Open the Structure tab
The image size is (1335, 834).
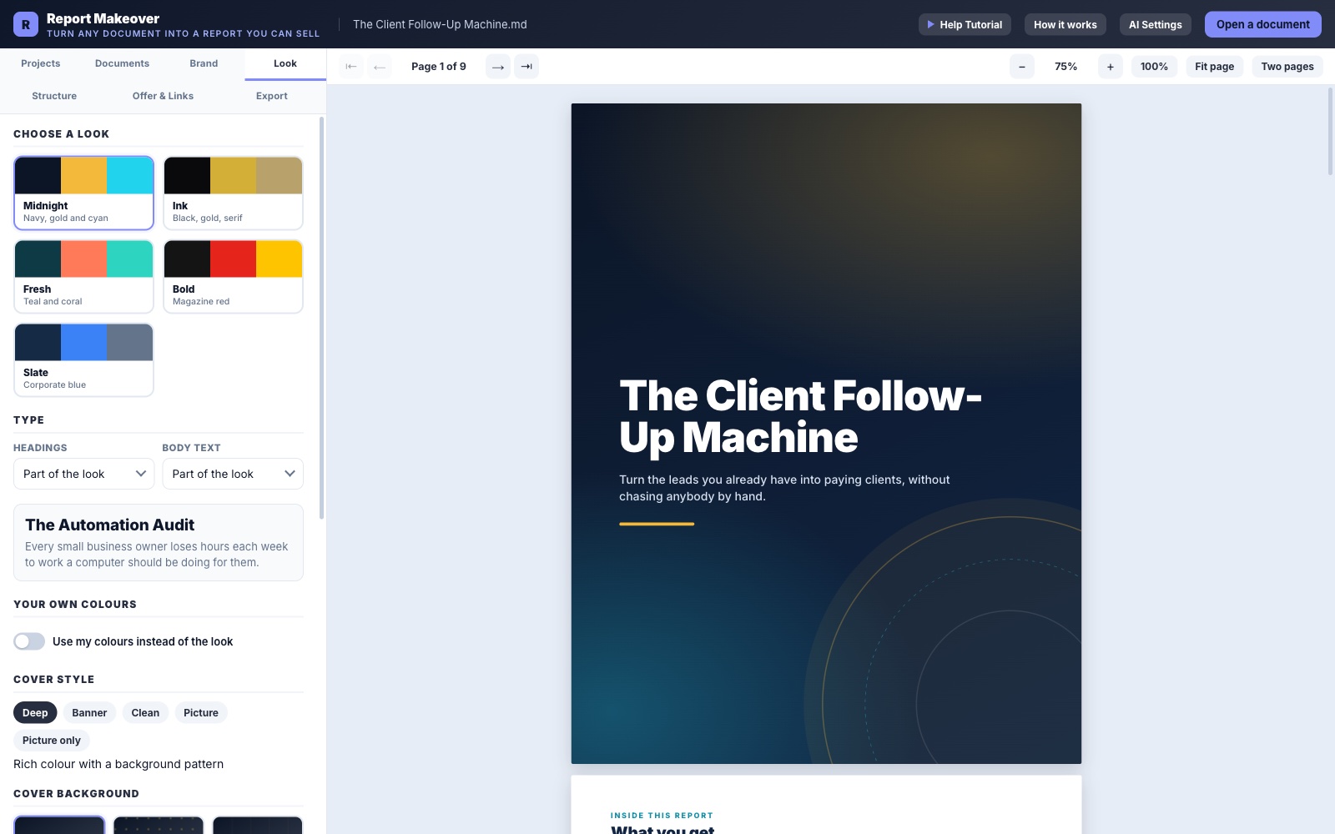pos(54,96)
